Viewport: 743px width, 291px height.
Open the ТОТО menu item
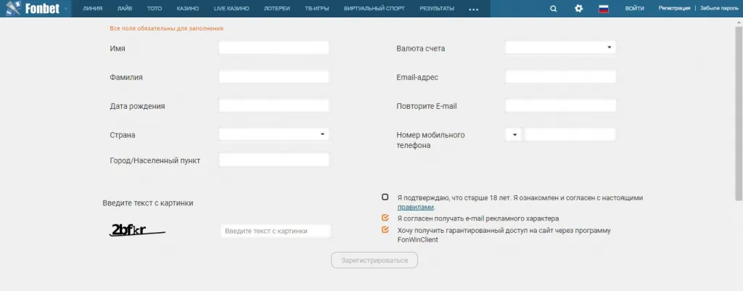pyautogui.click(x=155, y=9)
